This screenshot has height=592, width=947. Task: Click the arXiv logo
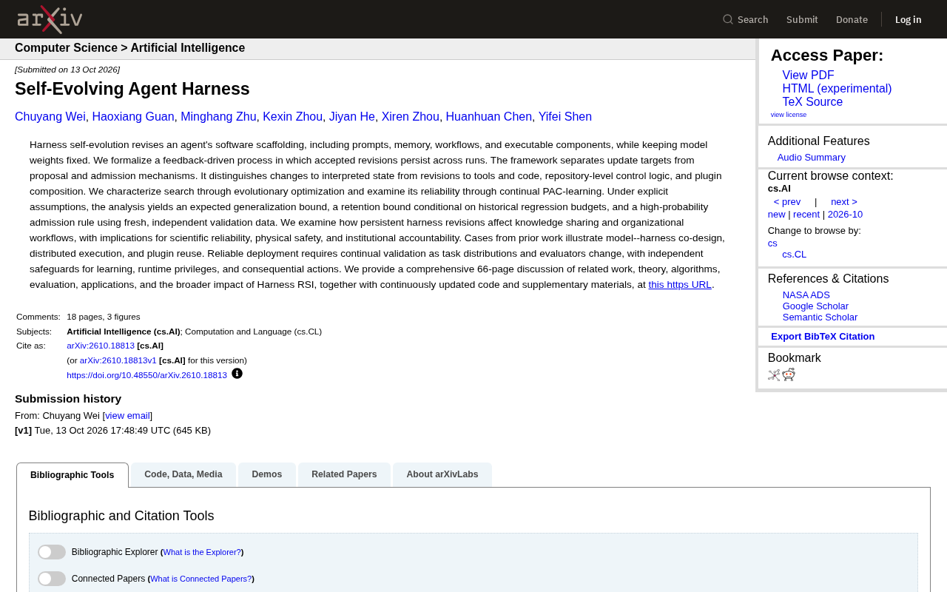(x=50, y=19)
